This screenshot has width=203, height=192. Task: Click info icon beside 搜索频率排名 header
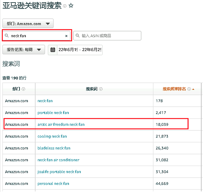point(189,89)
